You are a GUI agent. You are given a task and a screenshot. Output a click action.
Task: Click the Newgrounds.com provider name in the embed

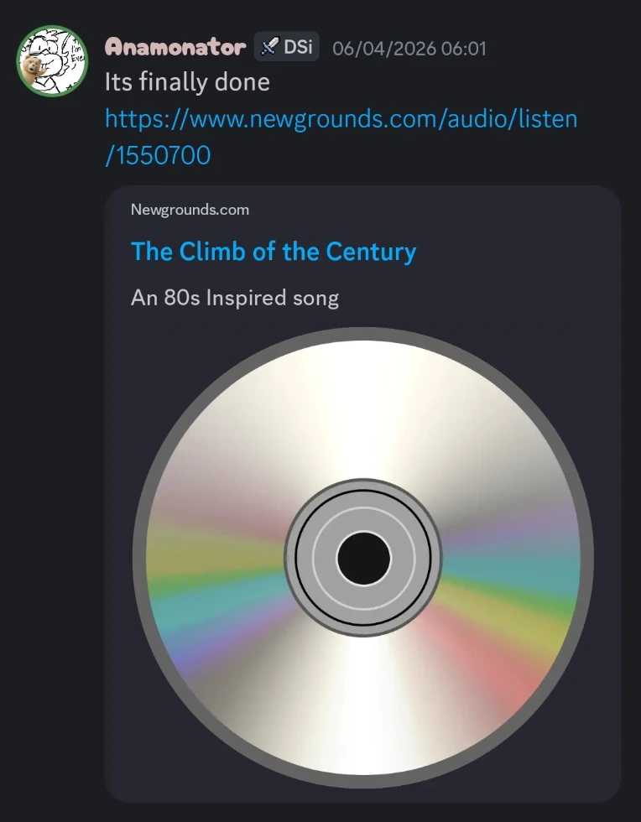click(x=190, y=210)
